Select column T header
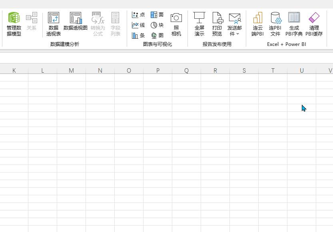The width and height of the screenshot is (333, 232). click(x=273, y=70)
